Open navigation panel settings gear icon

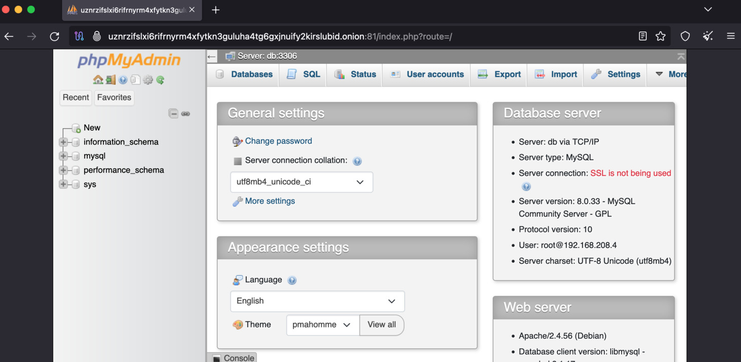point(148,79)
